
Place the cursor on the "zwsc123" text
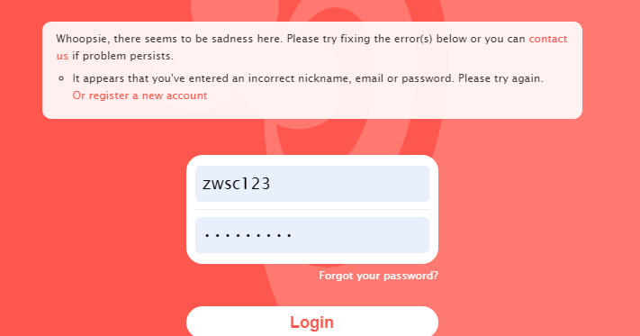point(237,184)
